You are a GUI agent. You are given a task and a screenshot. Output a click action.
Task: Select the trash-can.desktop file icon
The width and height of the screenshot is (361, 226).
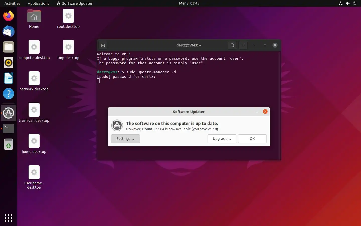tap(34, 113)
